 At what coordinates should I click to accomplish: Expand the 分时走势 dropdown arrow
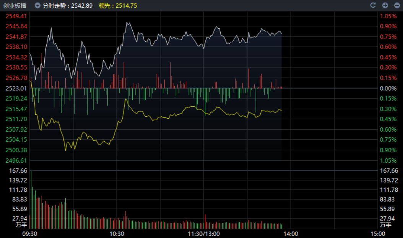coord(37,5)
